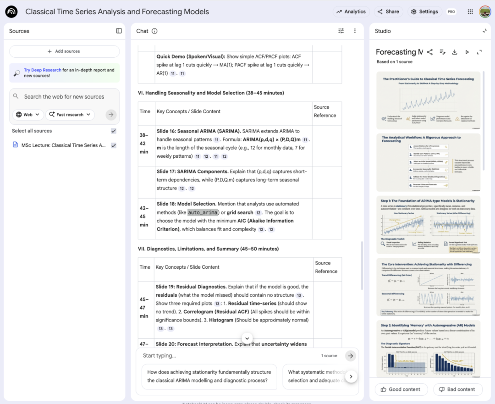The width and height of the screenshot is (495, 404).
Task: Open Analytics from the top bar
Action: (x=351, y=12)
